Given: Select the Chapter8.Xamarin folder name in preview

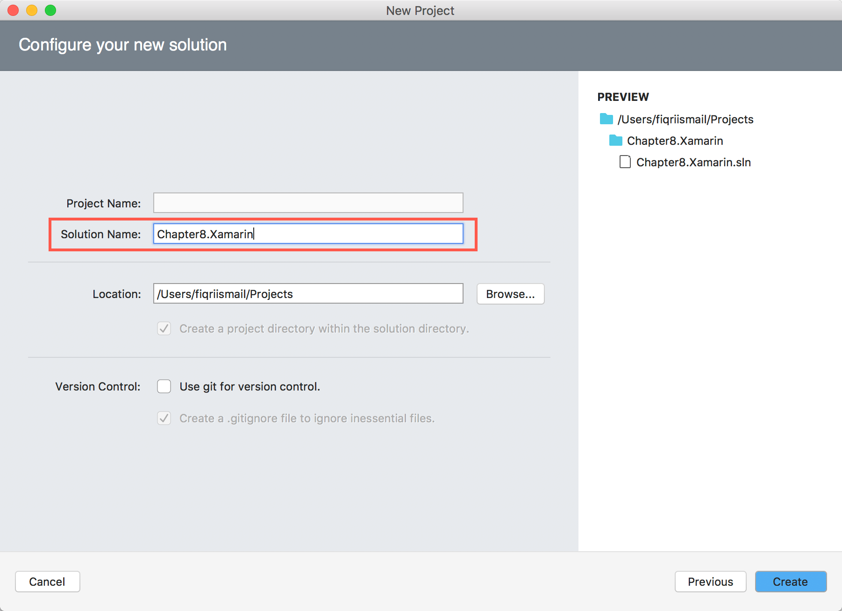Looking at the screenshot, I should click(675, 141).
